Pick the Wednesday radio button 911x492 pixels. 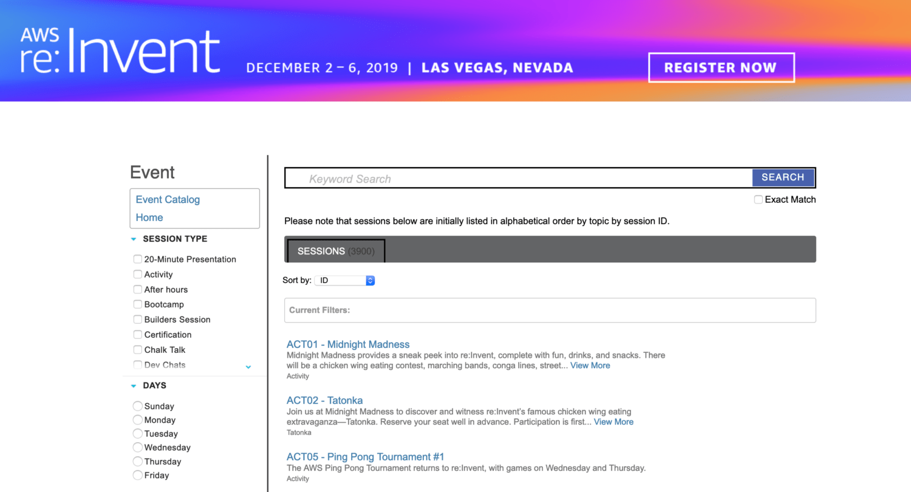coord(138,448)
